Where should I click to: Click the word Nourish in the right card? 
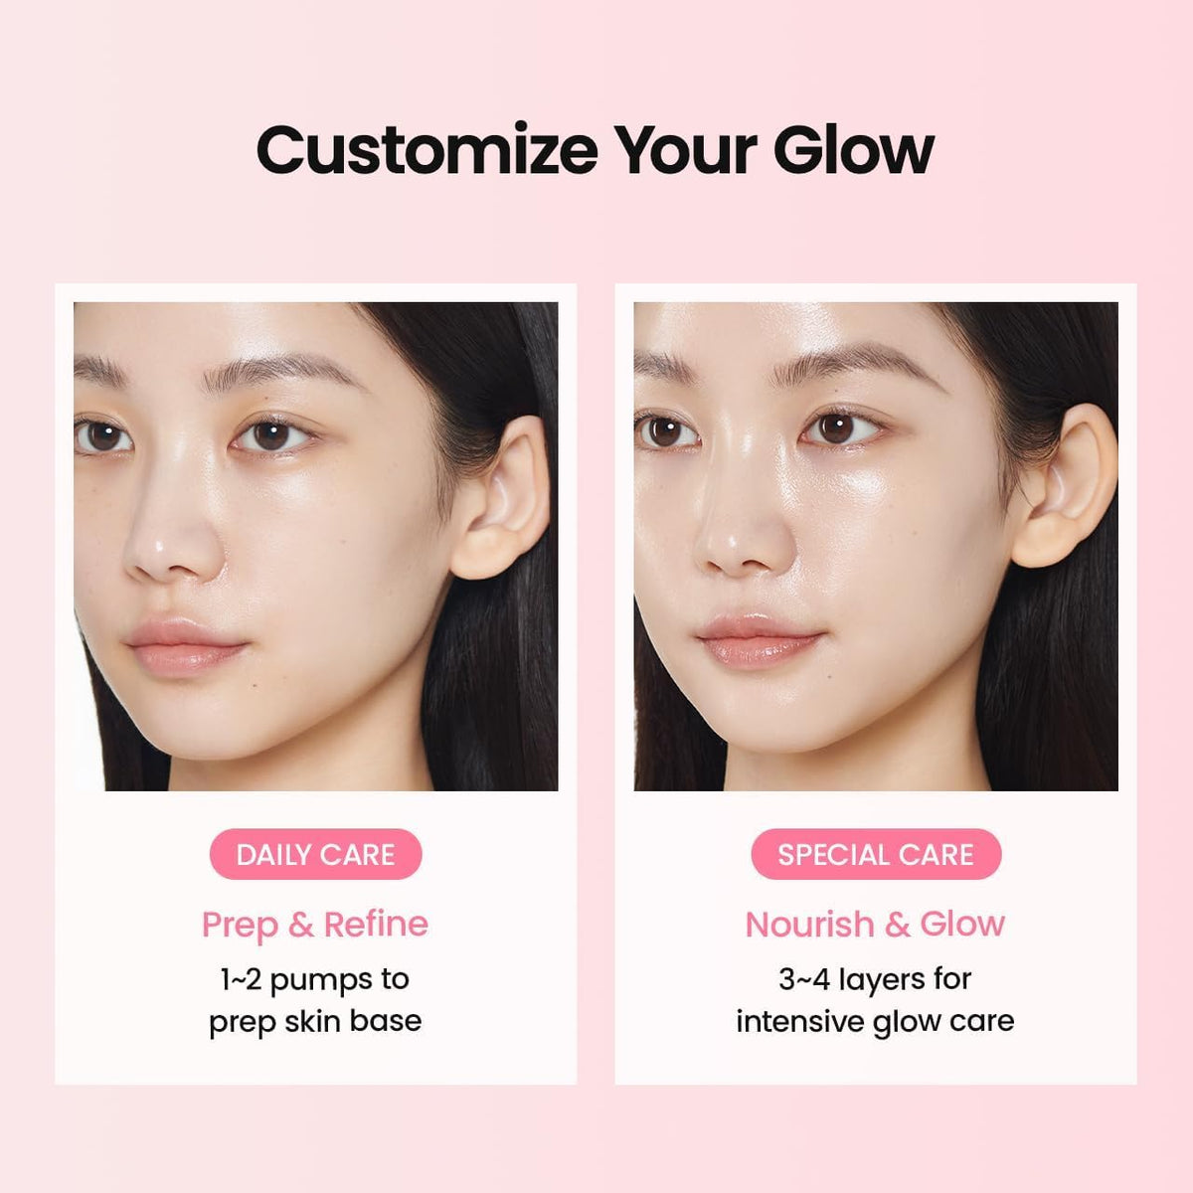point(810,925)
